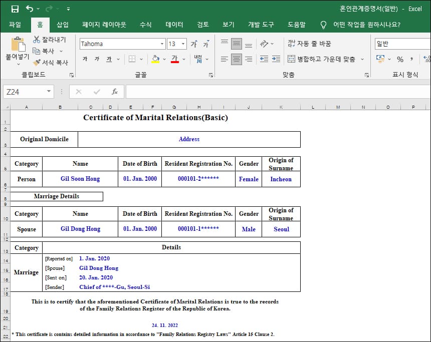Image resolution: width=431 pixels, height=342 pixels.
Task: Align text right
Action: click(249, 59)
